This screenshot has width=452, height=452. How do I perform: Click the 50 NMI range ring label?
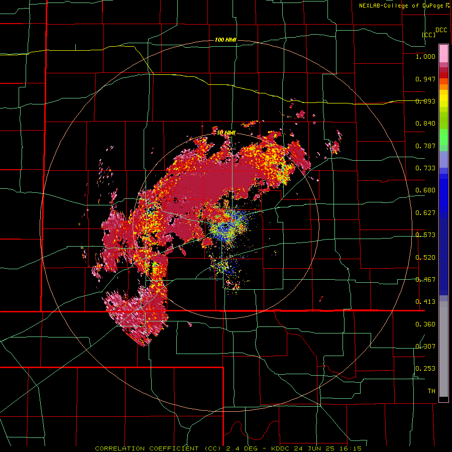pos(227,133)
